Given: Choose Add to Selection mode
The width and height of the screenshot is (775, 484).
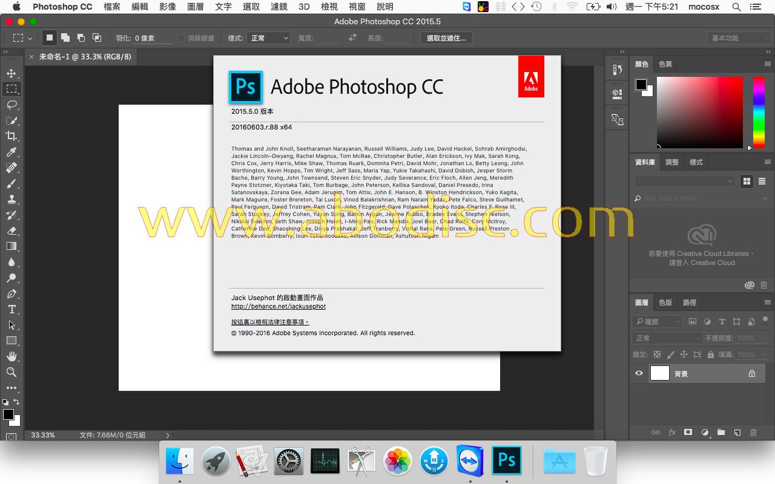Looking at the screenshot, I should (x=65, y=38).
